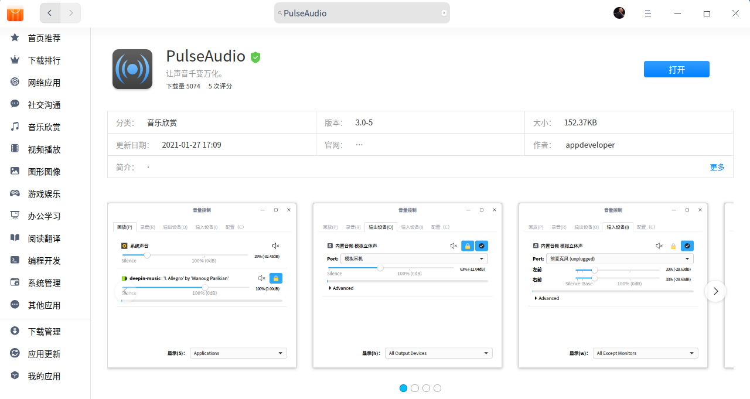Click the search box containing PulseAudio
The width and height of the screenshot is (750, 399).
click(x=362, y=13)
